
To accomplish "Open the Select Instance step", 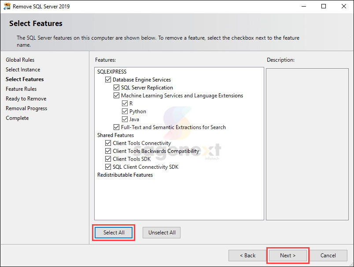I will [23, 70].
